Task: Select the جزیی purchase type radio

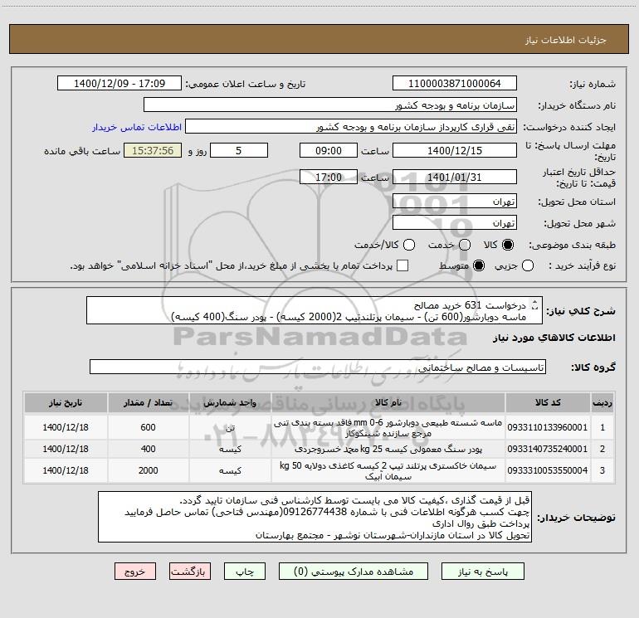Action: 528,265
